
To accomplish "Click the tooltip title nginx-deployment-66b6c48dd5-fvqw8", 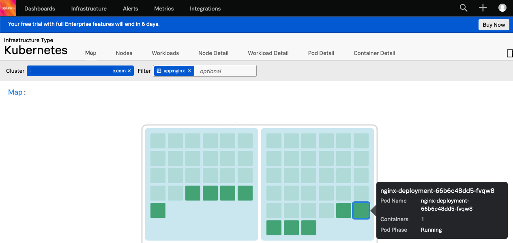I will (438, 191).
